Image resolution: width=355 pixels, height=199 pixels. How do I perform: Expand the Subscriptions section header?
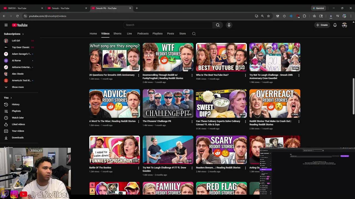pyautogui.click(x=14, y=34)
